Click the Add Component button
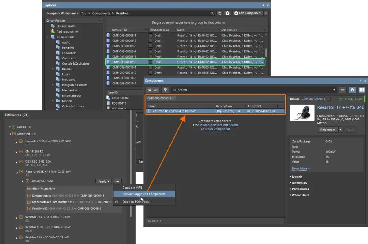Viewport: 368px width, 244px height. pyautogui.click(x=248, y=13)
